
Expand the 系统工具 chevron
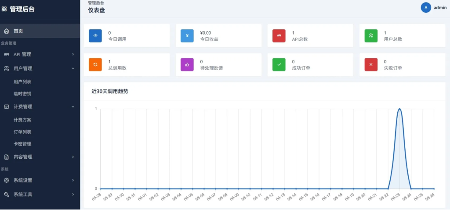point(73,195)
